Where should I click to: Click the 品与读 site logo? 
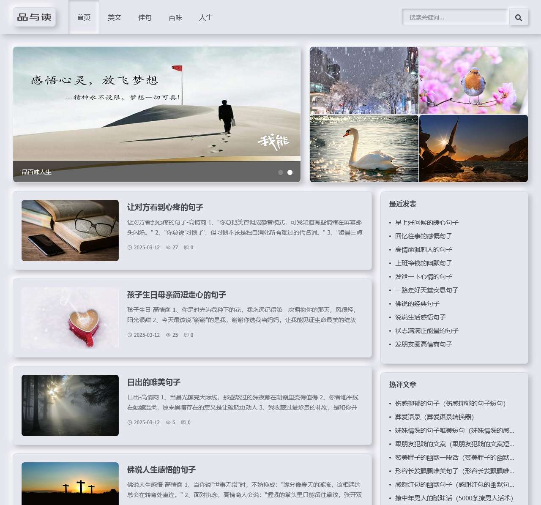tap(34, 17)
